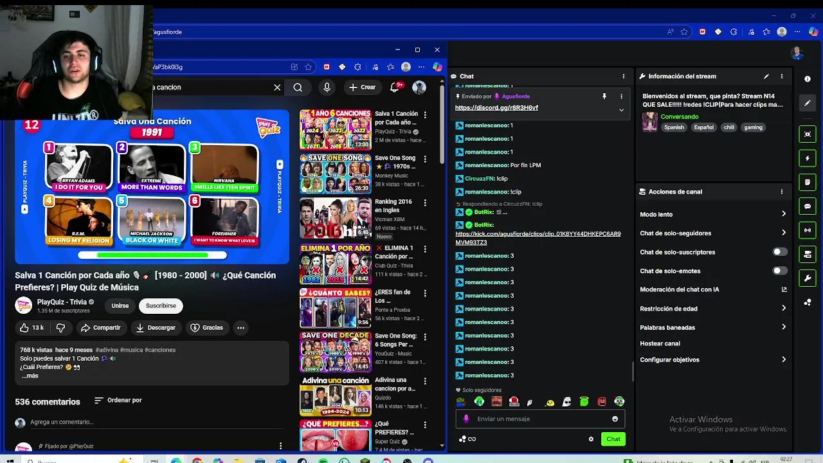
Task: Click the Español stream tag
Action: (703, 127)
